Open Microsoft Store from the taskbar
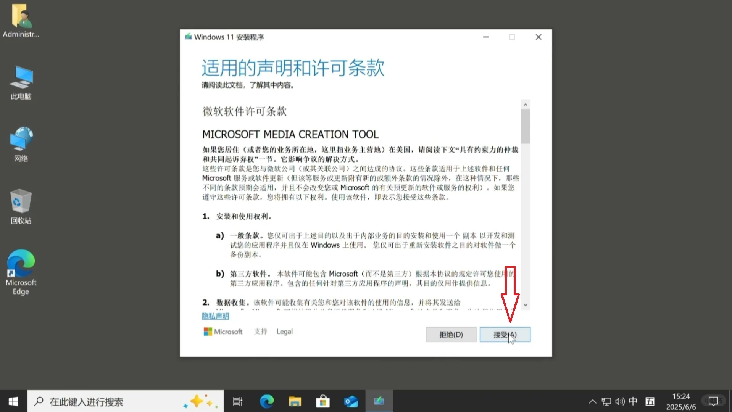 click(322, 401)
